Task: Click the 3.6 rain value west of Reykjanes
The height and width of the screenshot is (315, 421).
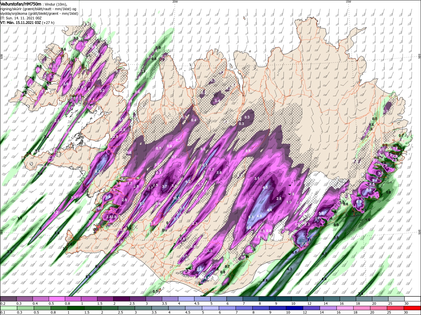Action: tap(57, 233)
